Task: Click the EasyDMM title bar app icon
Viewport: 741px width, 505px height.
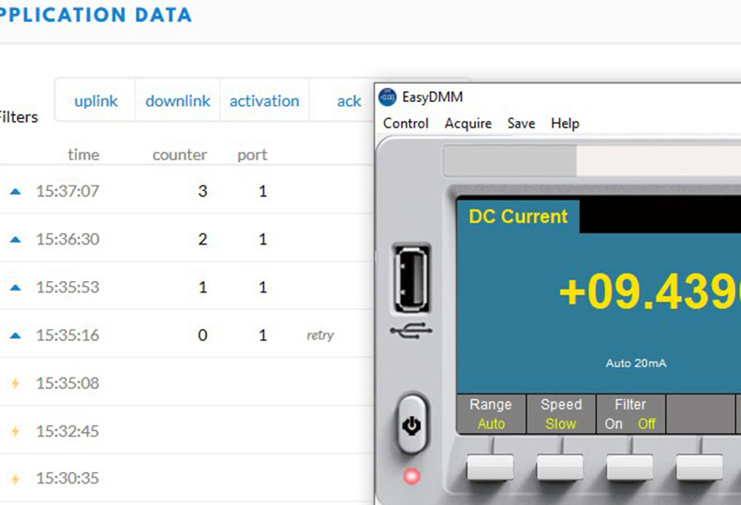Action: point(387,97)
